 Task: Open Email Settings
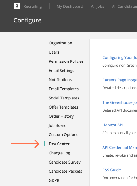click(61, 71)
